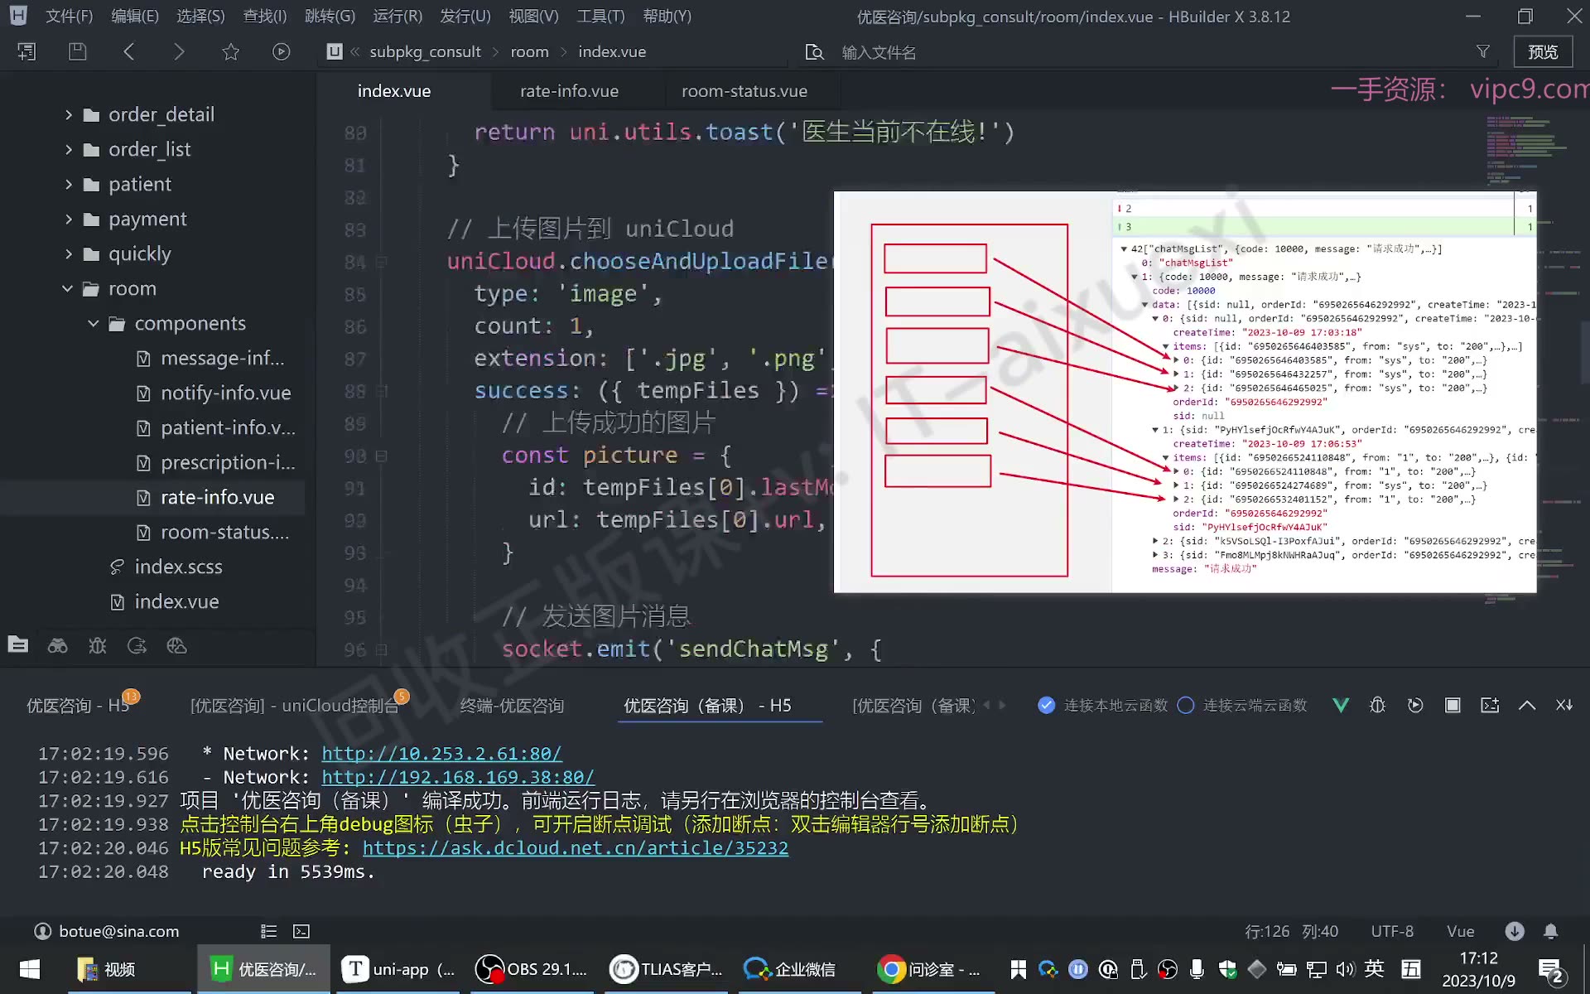Click the notification bell in the status bar
Screen dimensions: 1590x994
[1551, 931]
